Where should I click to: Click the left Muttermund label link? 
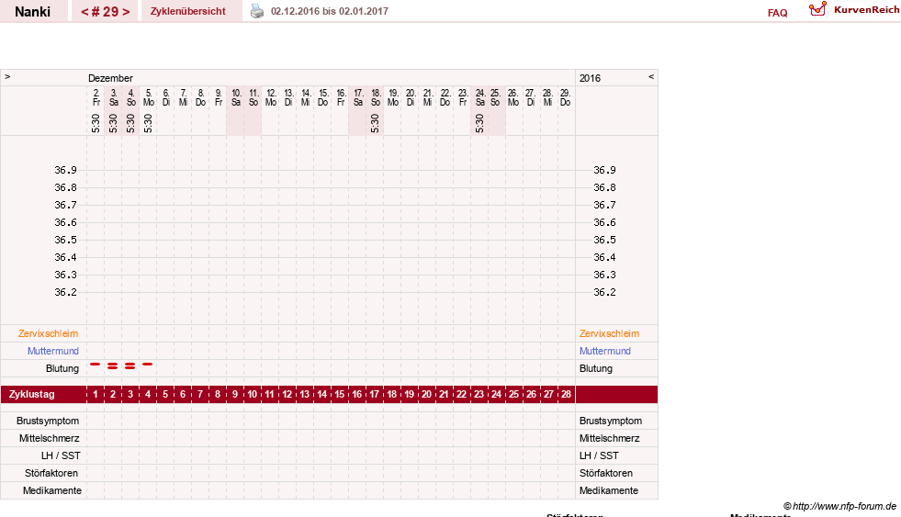[x=53, y=351]
